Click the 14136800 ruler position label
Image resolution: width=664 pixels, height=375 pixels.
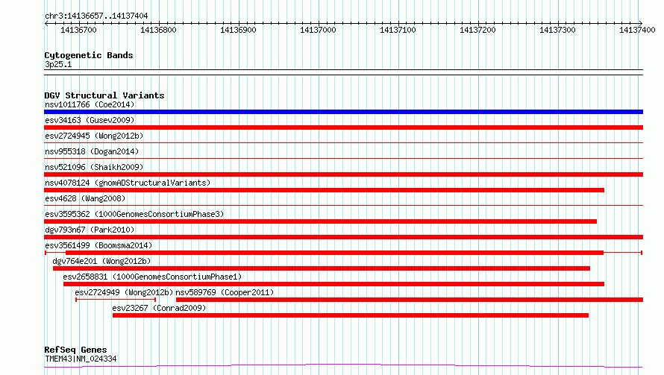[158, 30]
